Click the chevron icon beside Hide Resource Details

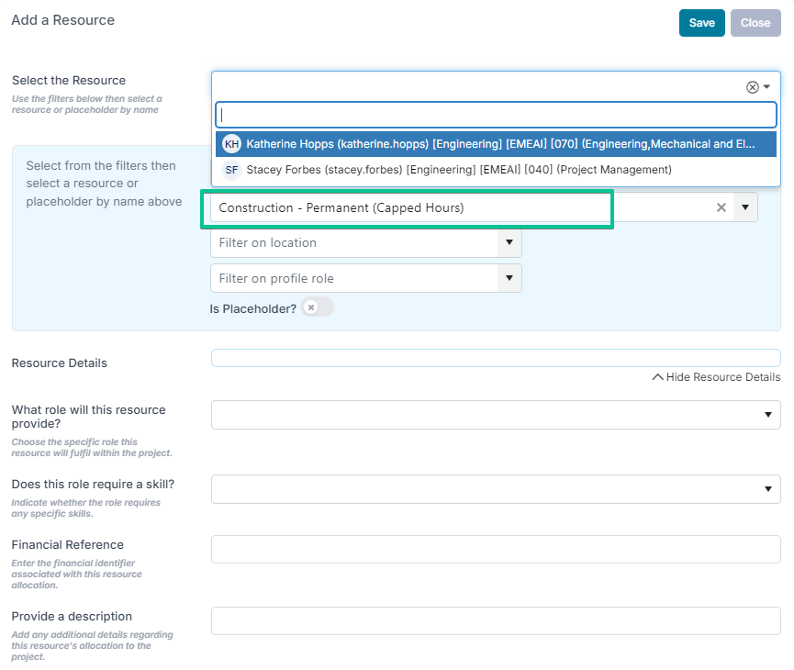pos(657,377)
